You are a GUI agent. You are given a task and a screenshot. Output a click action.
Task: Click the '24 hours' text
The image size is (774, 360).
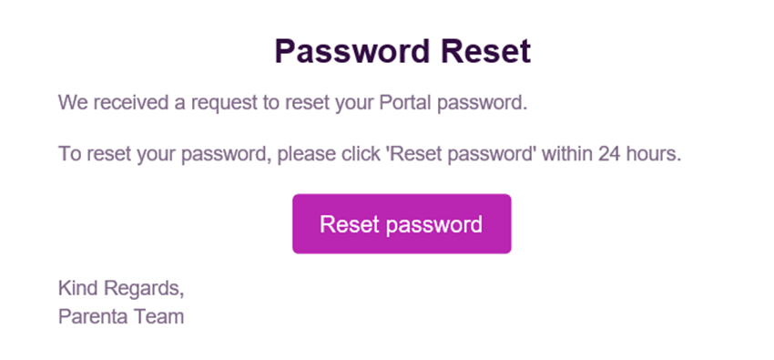[640, 154]
